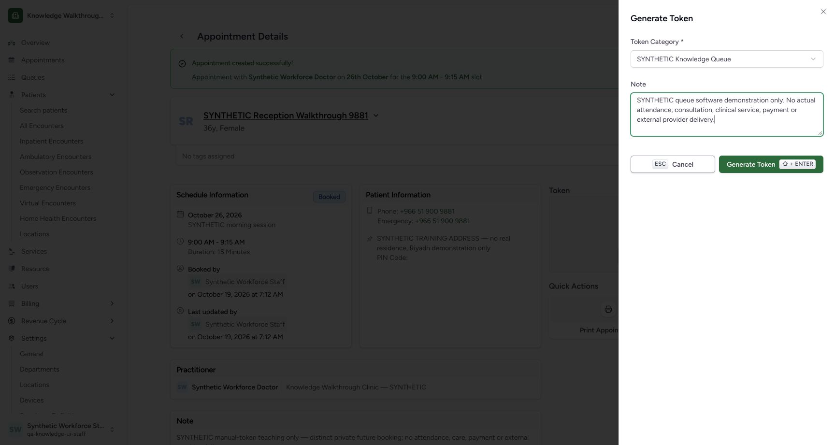Click the Settings gear icon

click(12, 338)
